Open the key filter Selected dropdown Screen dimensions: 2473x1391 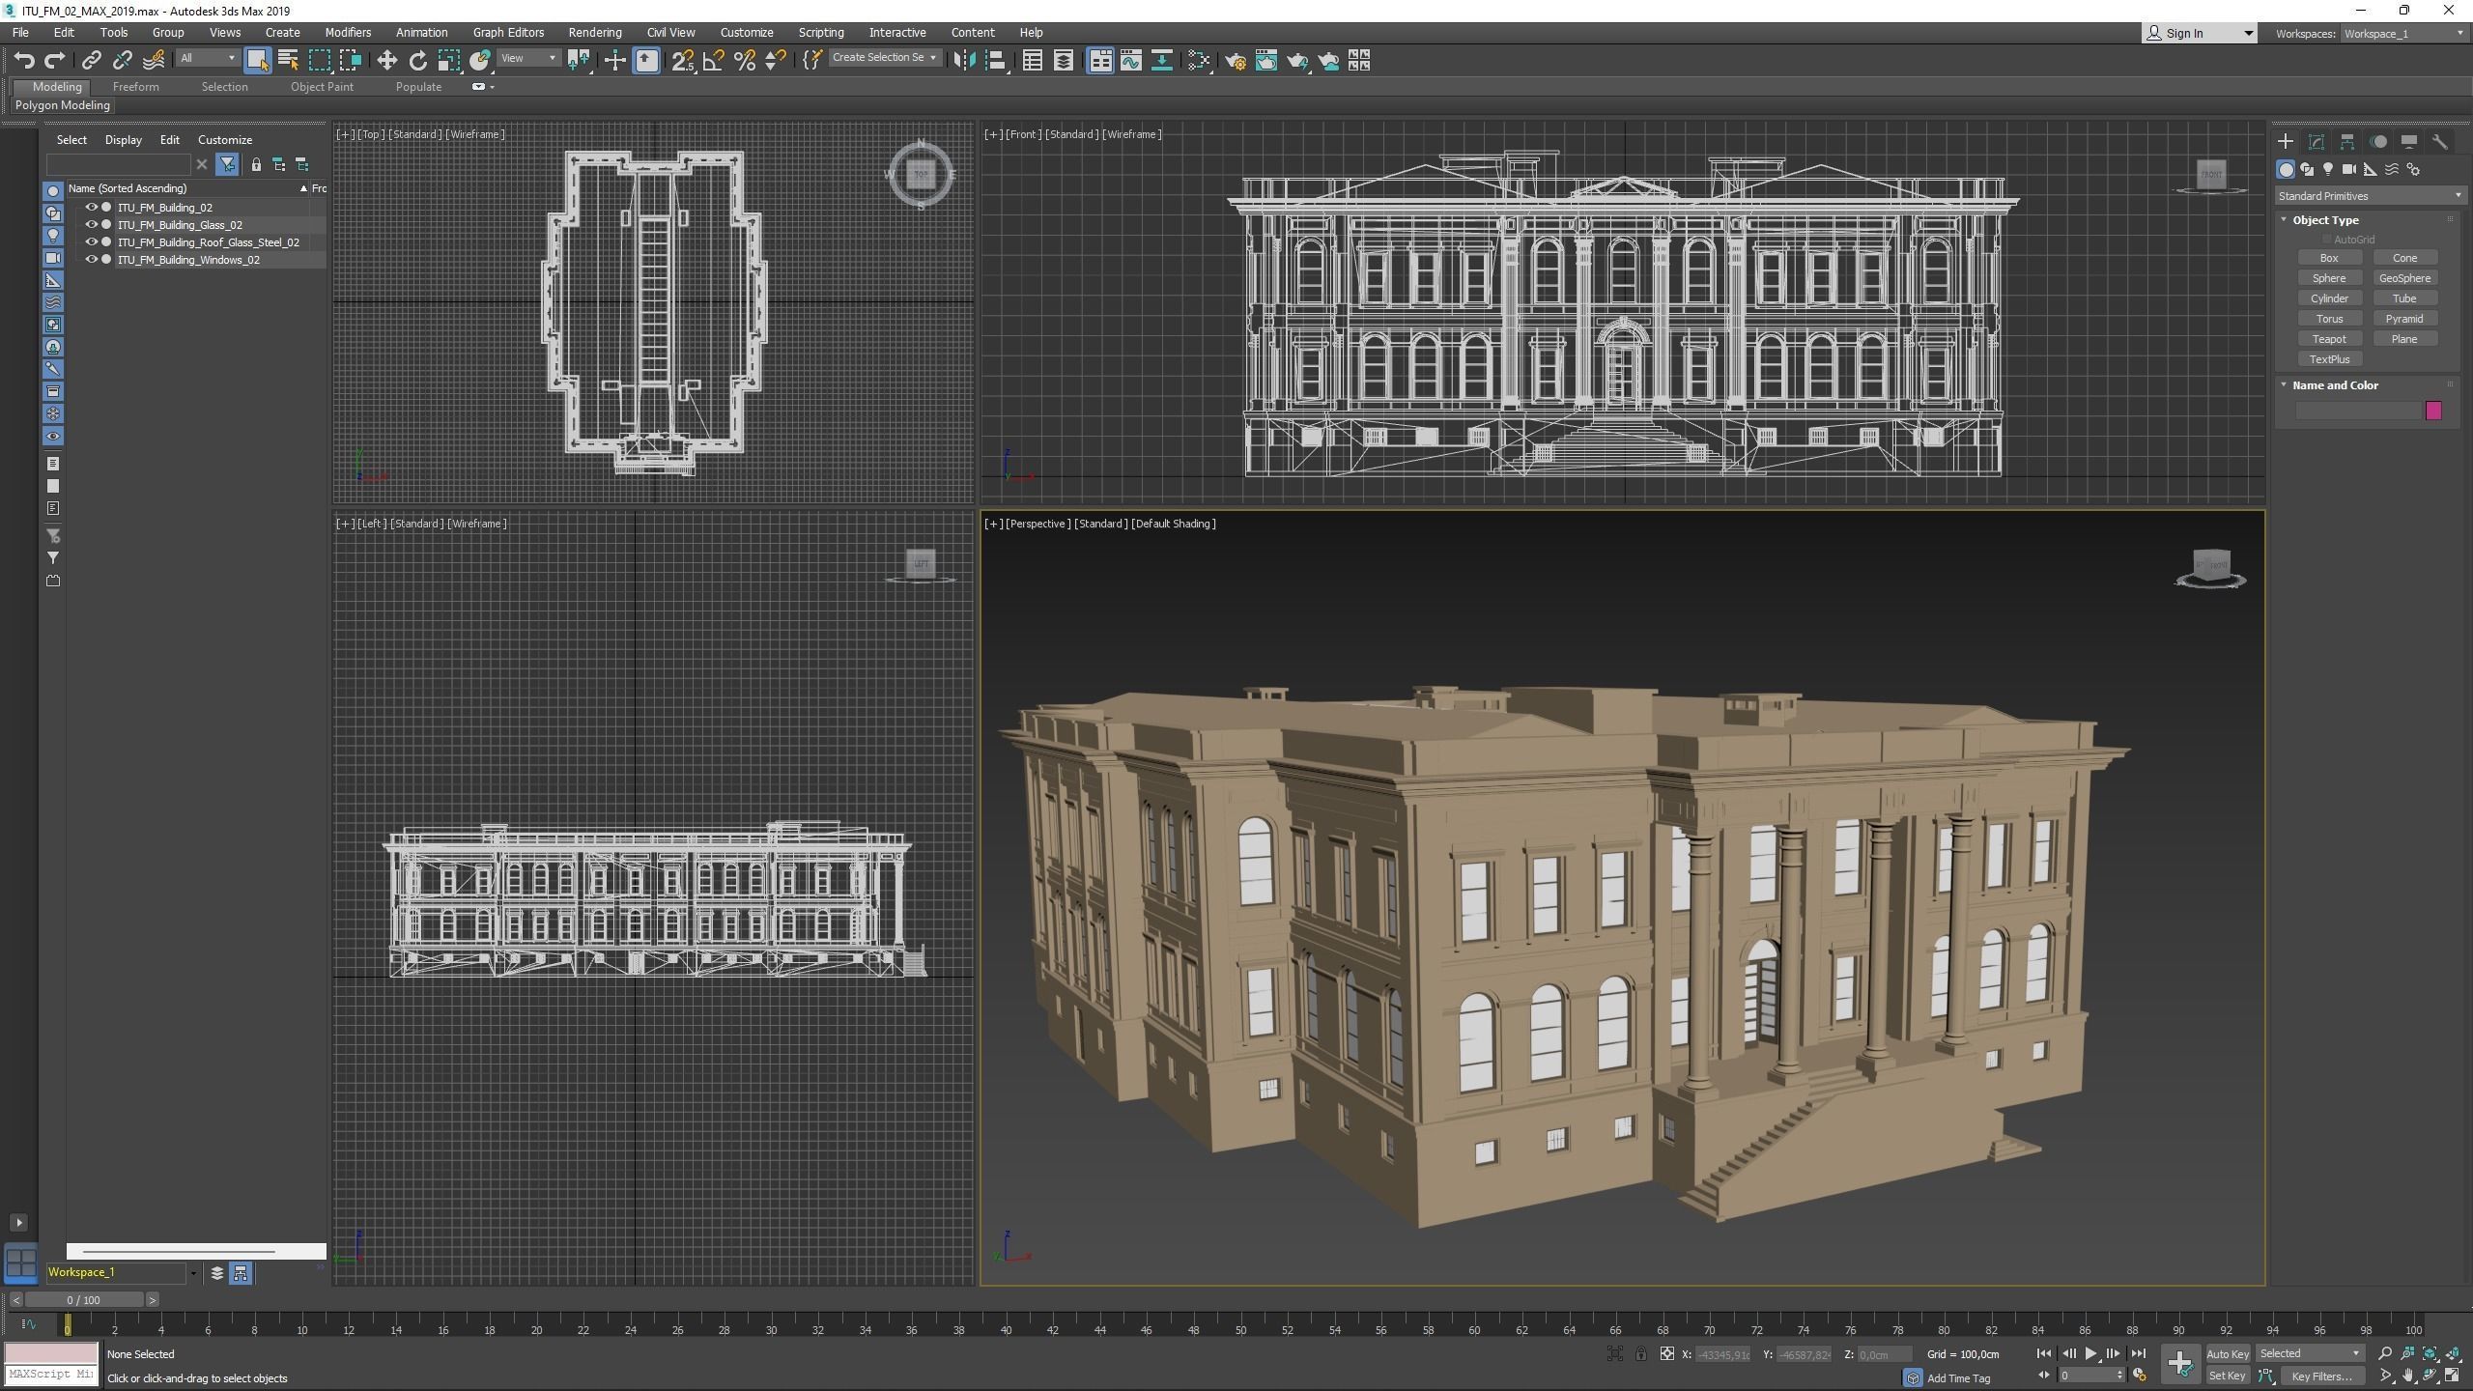tap(2310, 1353)
